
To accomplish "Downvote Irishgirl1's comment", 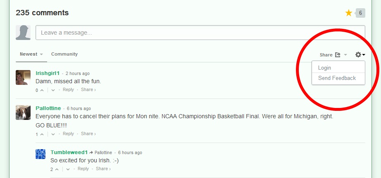I will click(53, 90).
